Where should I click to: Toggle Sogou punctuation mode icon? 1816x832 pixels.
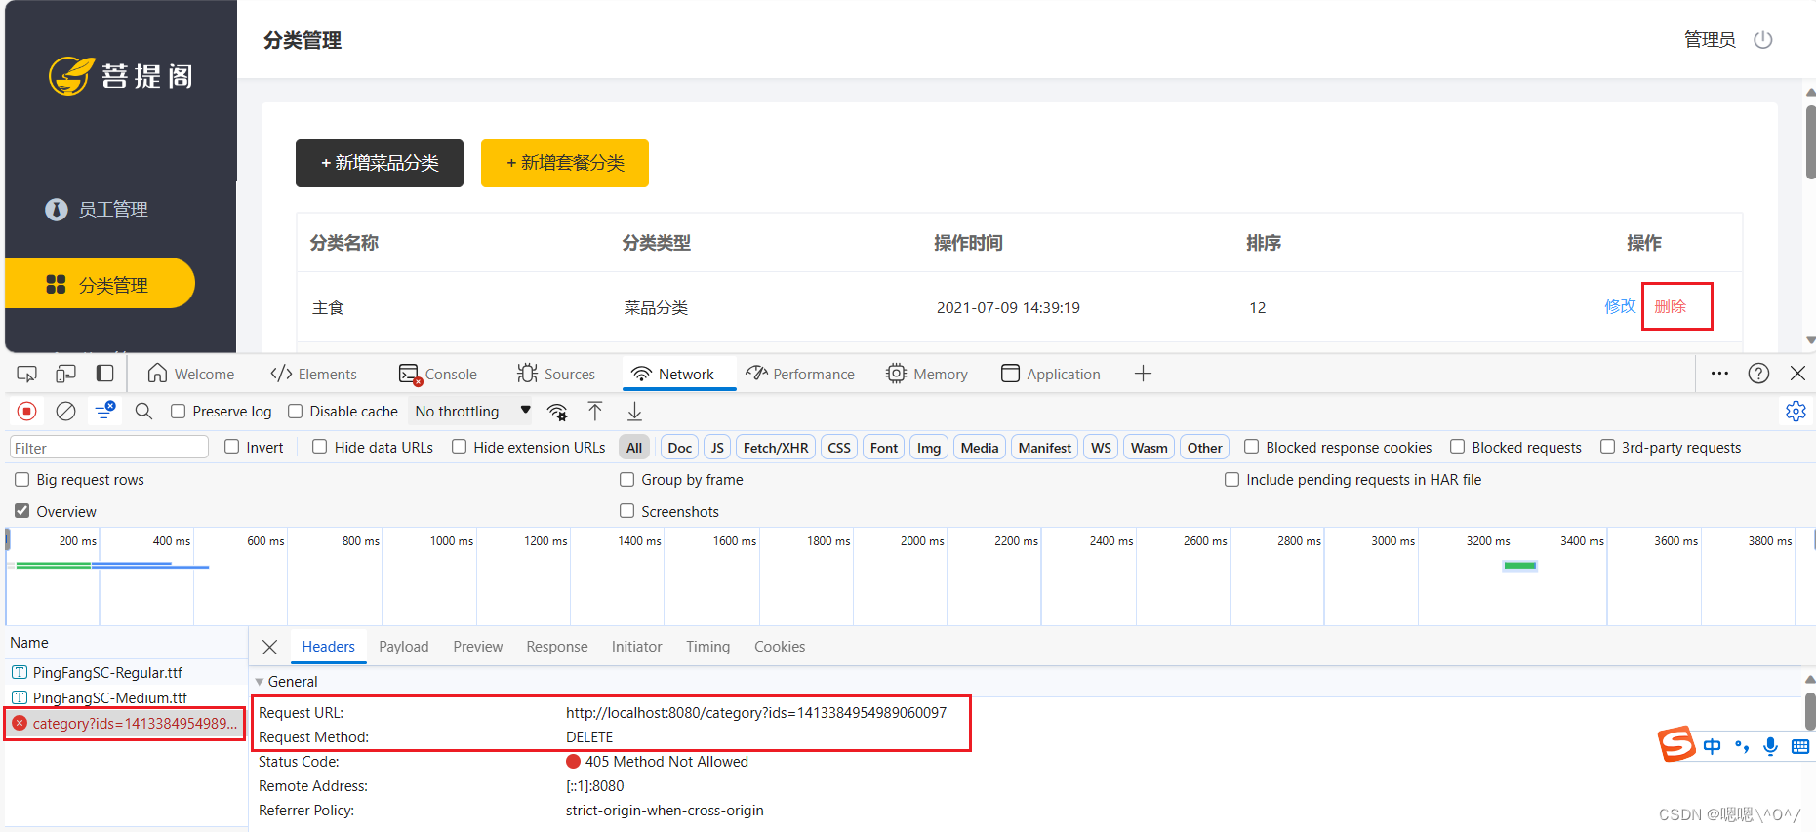coord(1741,746)
